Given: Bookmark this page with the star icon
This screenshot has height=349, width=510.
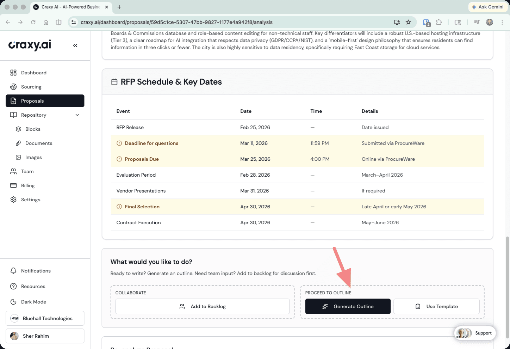Looking at the screenshot, I should [x=408, y=22].
